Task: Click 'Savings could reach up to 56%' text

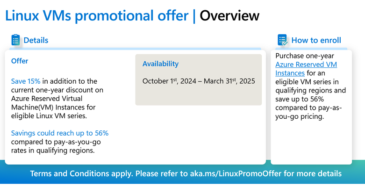Action: (x=60, y=133)
